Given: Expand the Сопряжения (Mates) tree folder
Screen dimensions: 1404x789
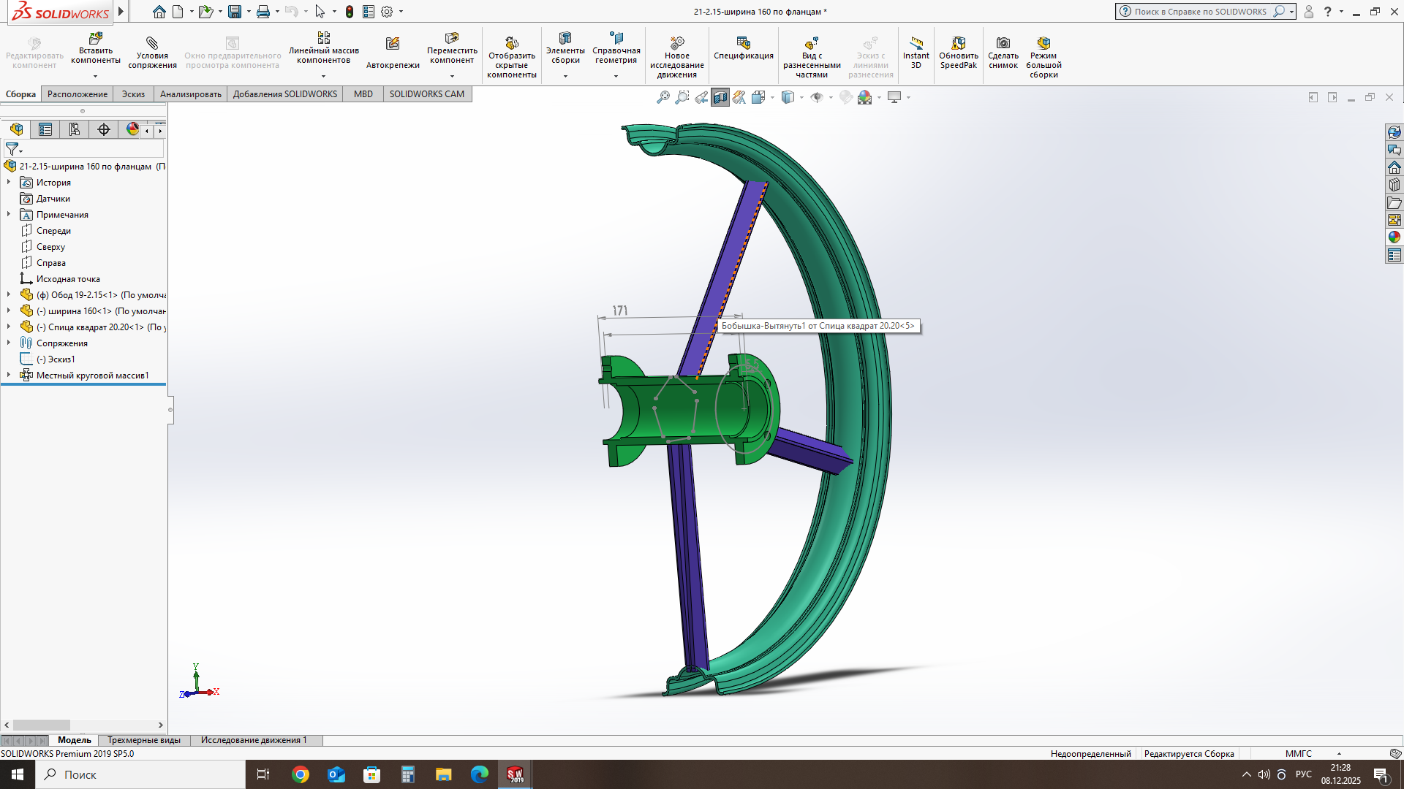Looking at the screenshot, I should (9, 343).
